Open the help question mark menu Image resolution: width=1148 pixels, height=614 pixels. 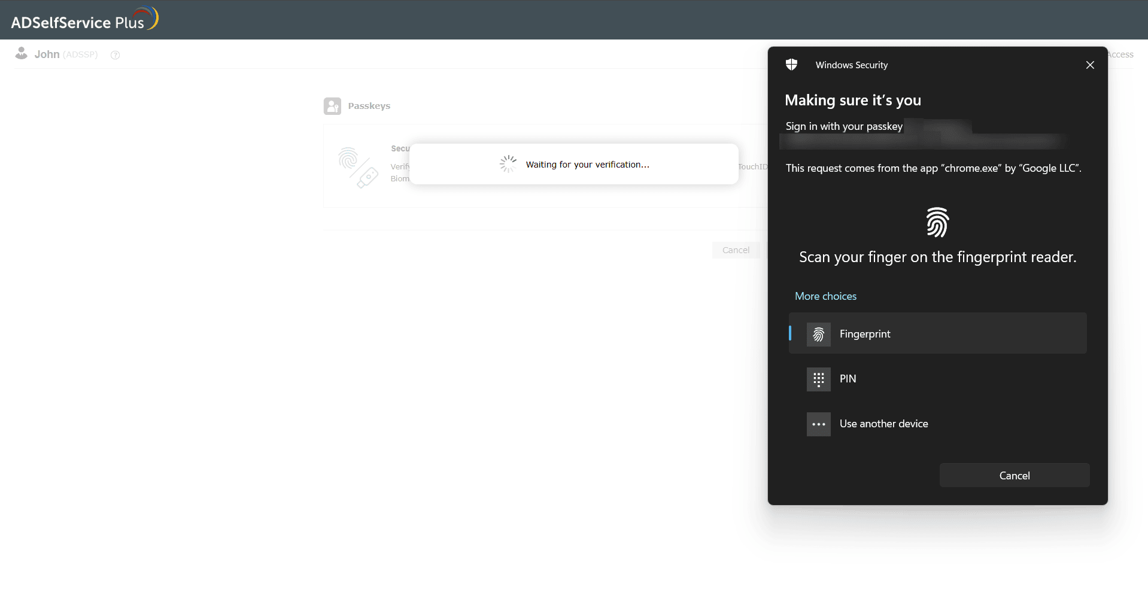[x=115, y=55]
